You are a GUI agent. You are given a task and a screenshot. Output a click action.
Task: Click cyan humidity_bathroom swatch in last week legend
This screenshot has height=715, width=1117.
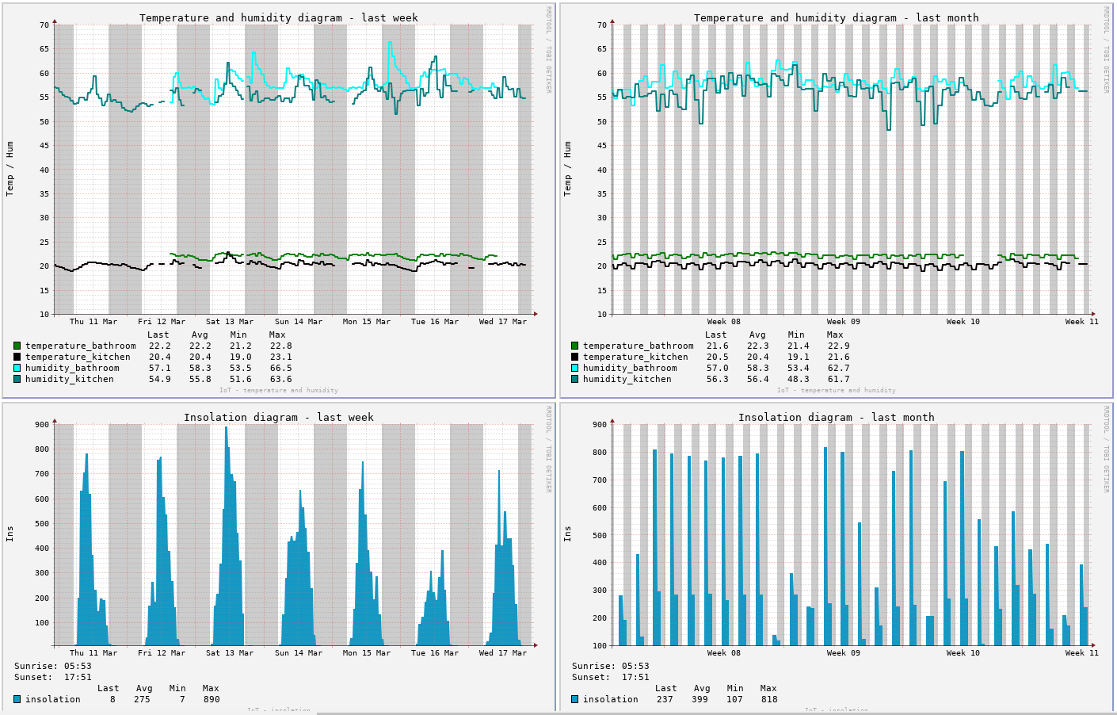[x=17, y=368]
